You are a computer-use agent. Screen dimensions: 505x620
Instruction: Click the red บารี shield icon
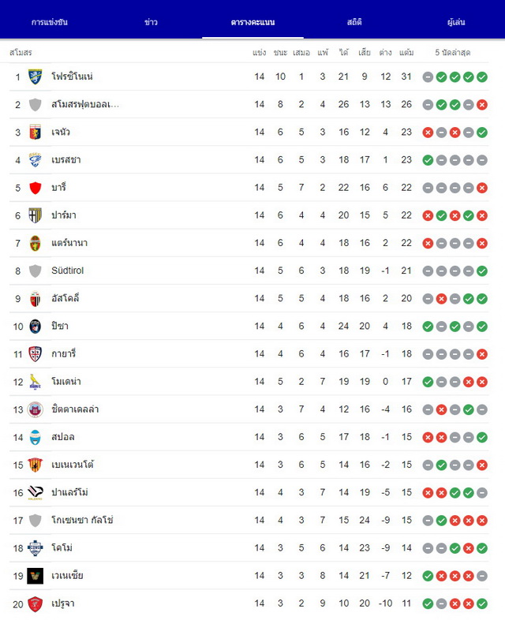click(x=36, y=188)
